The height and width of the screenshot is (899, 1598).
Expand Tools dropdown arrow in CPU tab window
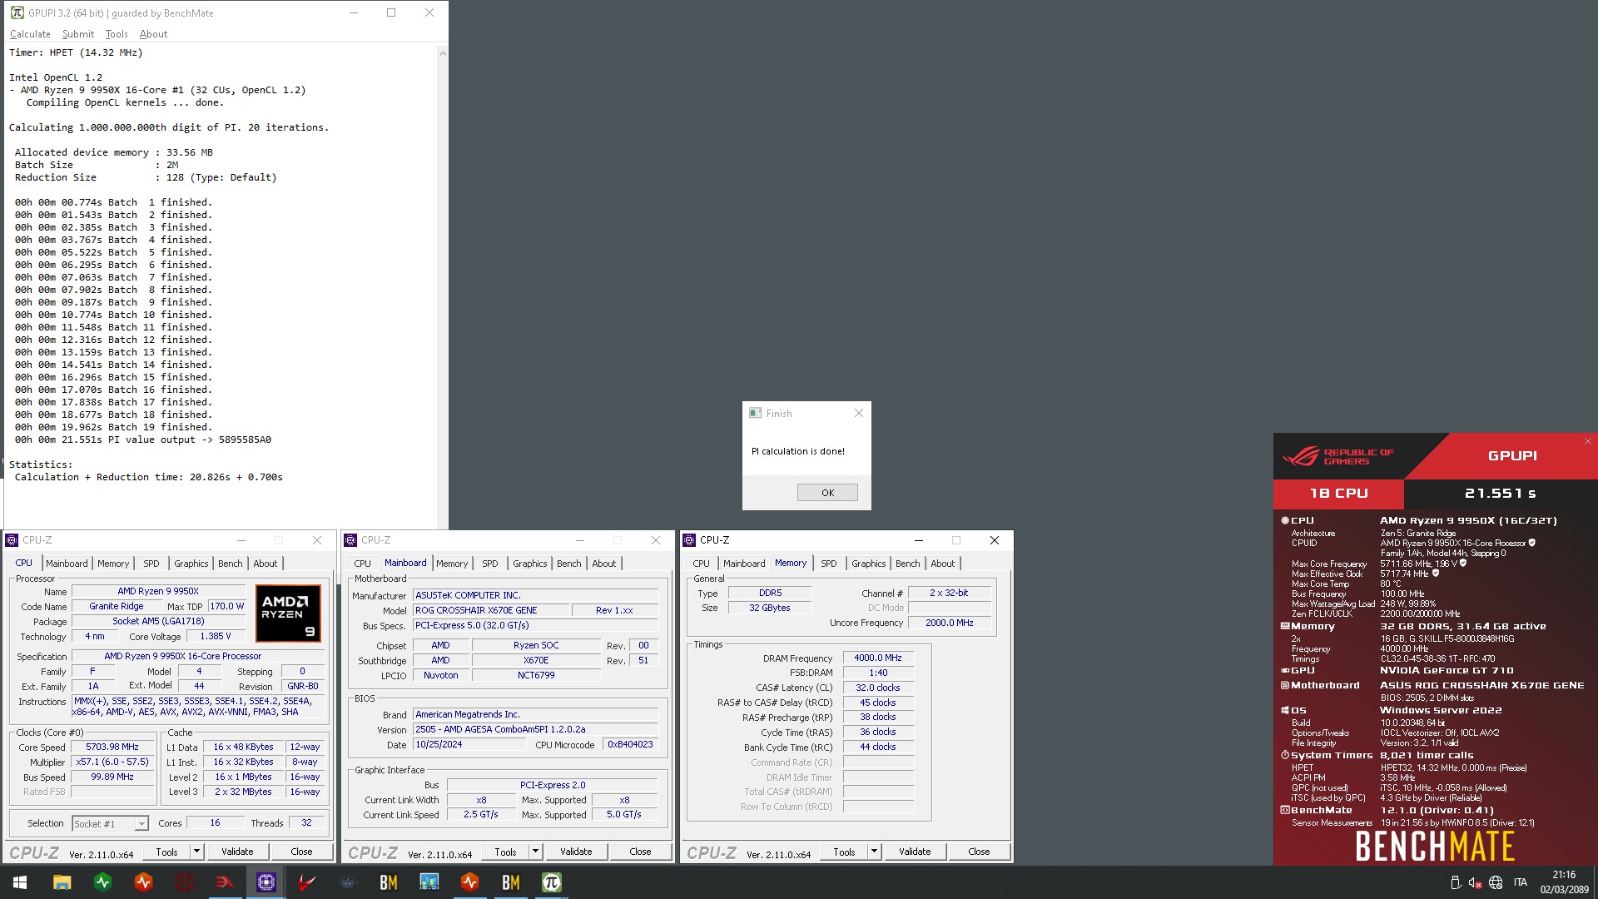196,852
